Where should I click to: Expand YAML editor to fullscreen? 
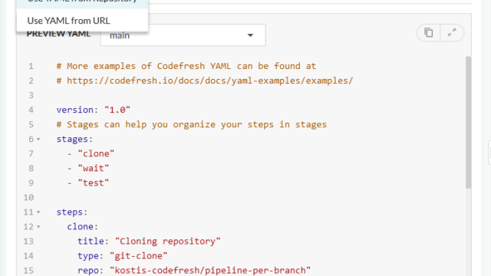tap(452, 32)
